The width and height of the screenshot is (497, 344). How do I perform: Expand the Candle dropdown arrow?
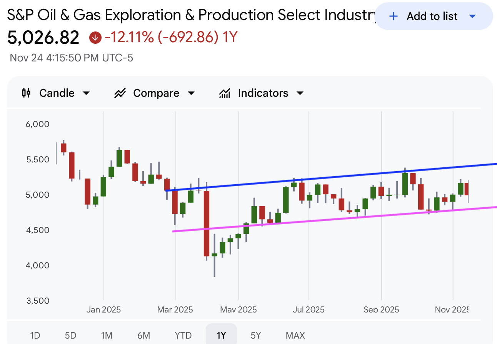click(86, 93)
